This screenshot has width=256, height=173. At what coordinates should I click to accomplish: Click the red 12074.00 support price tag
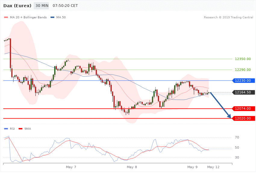click(x=244, y=108)
